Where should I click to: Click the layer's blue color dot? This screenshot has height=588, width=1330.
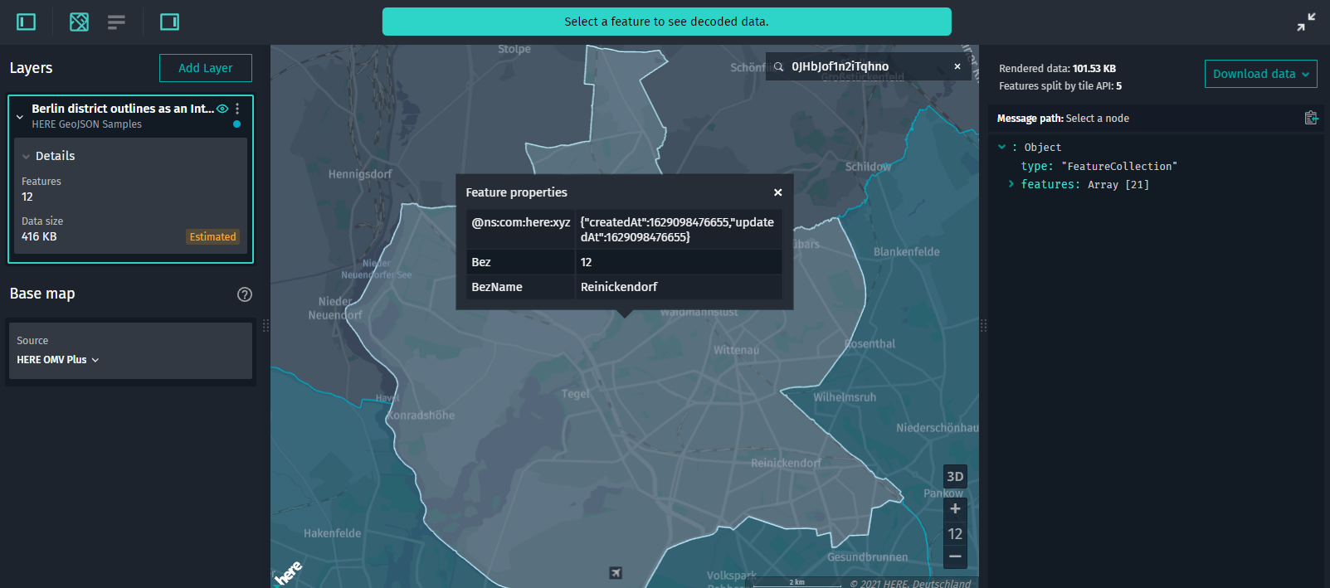click(237, 124)
